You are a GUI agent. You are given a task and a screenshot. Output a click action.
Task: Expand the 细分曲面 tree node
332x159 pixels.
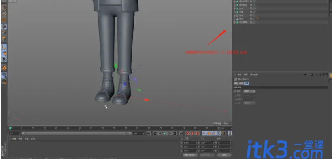(234, 5)
